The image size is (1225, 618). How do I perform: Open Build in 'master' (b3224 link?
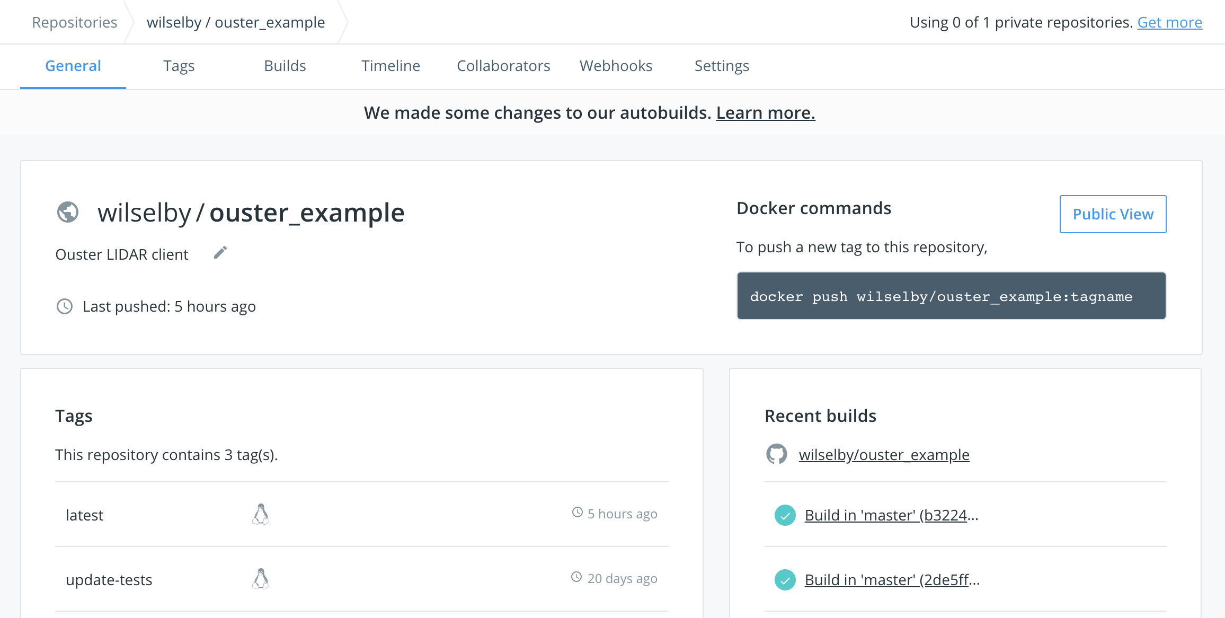892,515
